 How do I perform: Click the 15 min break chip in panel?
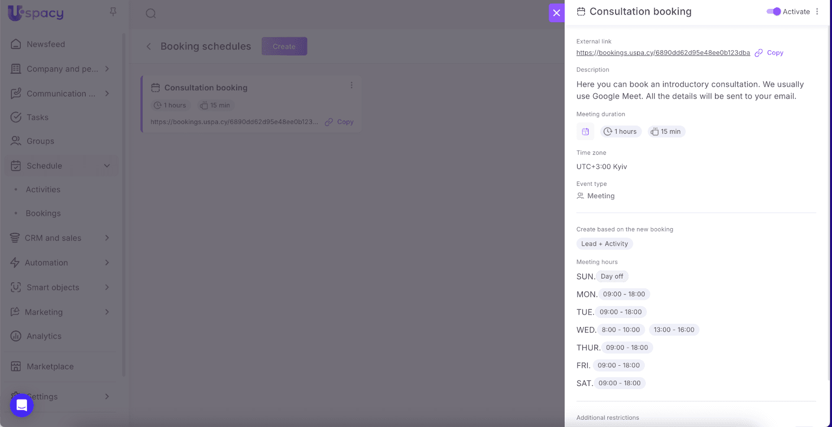coord(667,132)
